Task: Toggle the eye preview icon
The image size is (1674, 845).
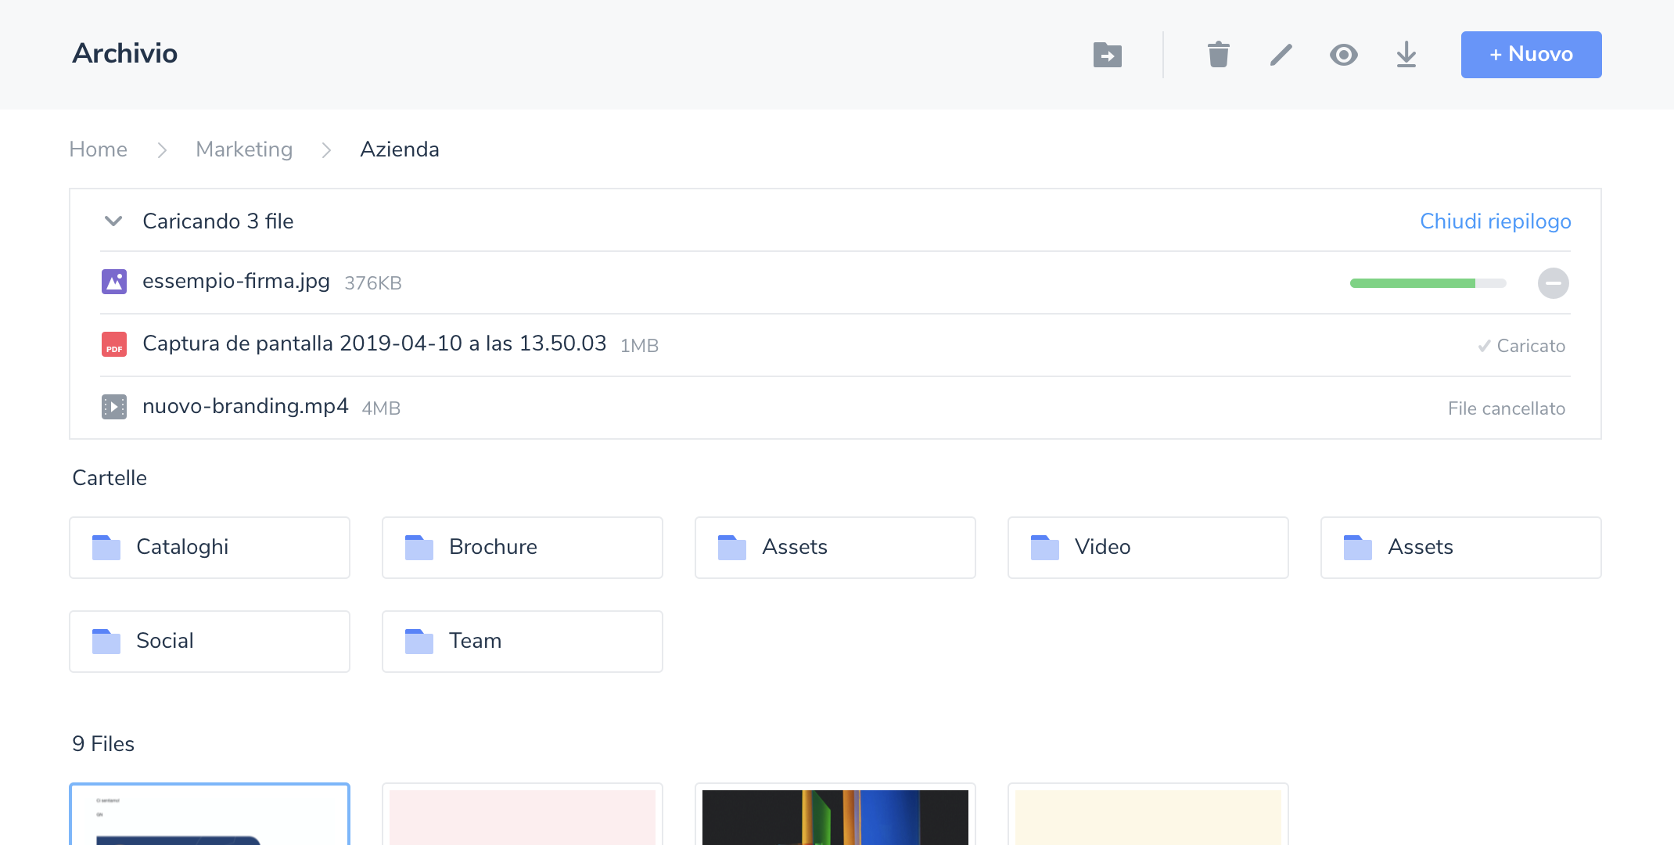Action: [x=1343, y=55]
